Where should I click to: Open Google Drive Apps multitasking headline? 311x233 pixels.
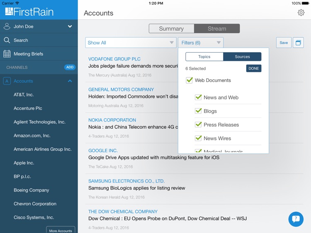pos(154,157)
